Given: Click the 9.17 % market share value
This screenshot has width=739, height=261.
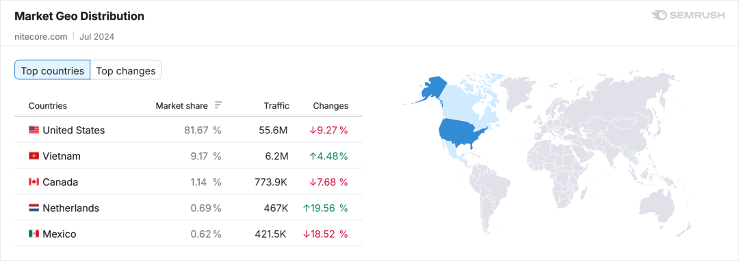Looking at the screenshot, I should pos(206,156).
